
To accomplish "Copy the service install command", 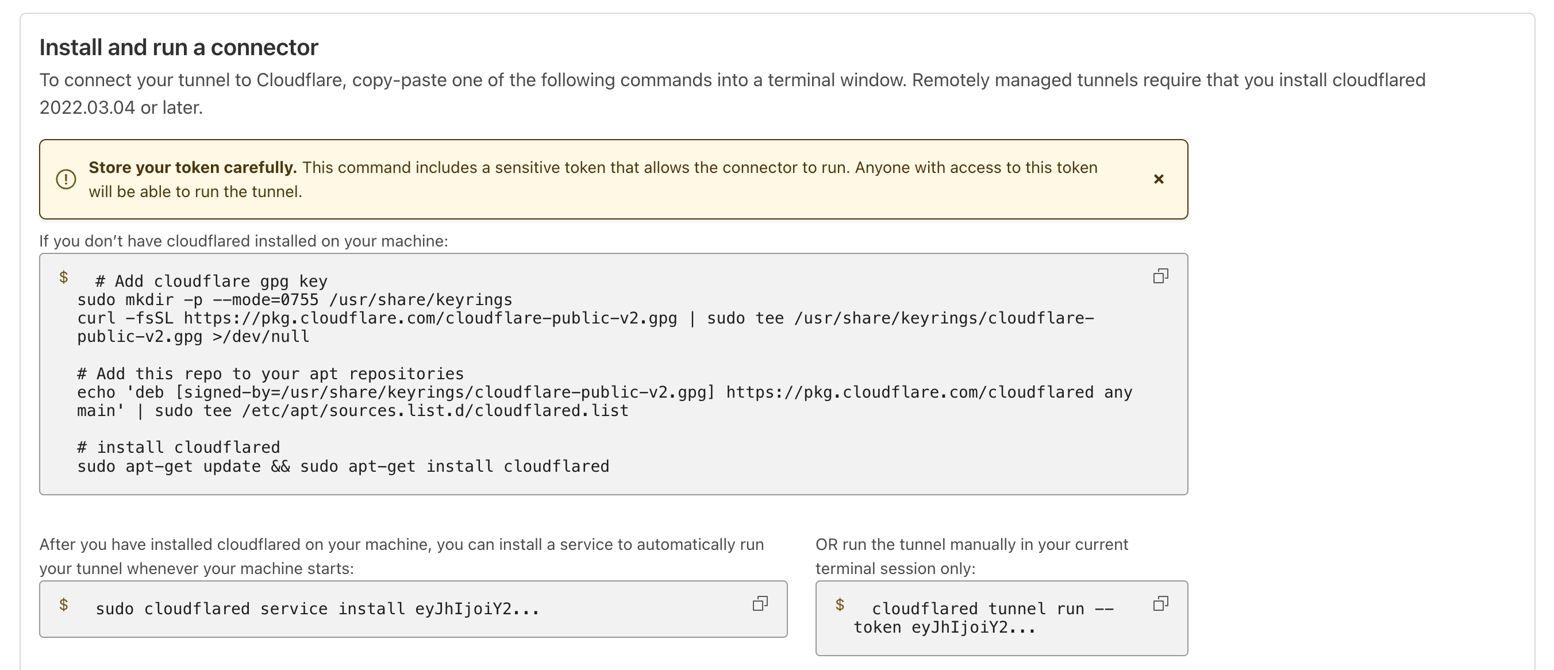I will pos(760,604).
